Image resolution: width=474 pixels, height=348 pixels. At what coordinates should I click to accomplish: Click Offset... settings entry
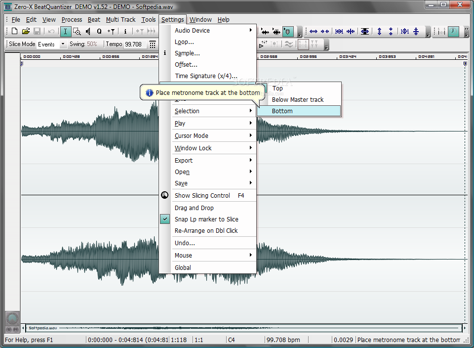tap(208, 65)
